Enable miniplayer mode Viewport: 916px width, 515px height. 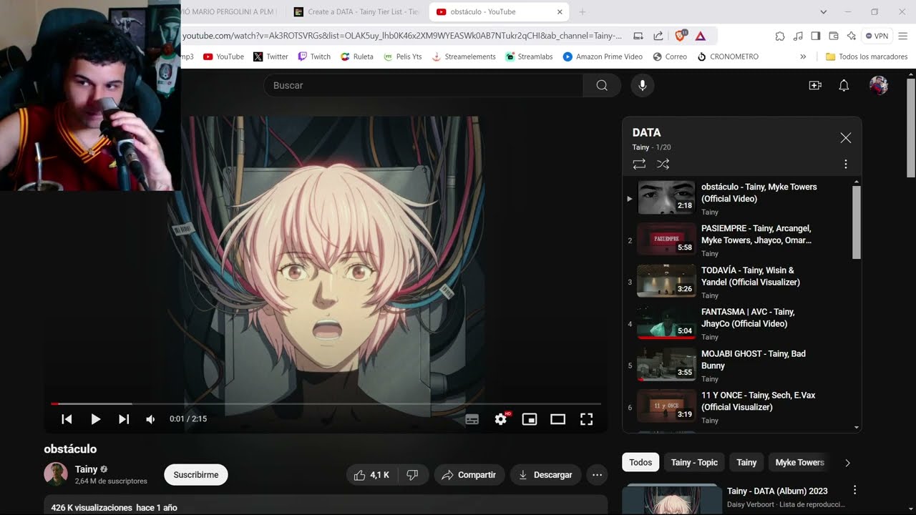(x=530, y=419)
